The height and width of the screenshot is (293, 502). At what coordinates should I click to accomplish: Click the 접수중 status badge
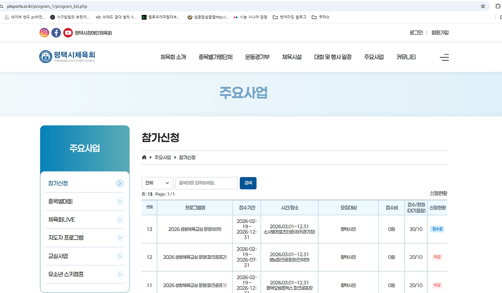[437, 229]
